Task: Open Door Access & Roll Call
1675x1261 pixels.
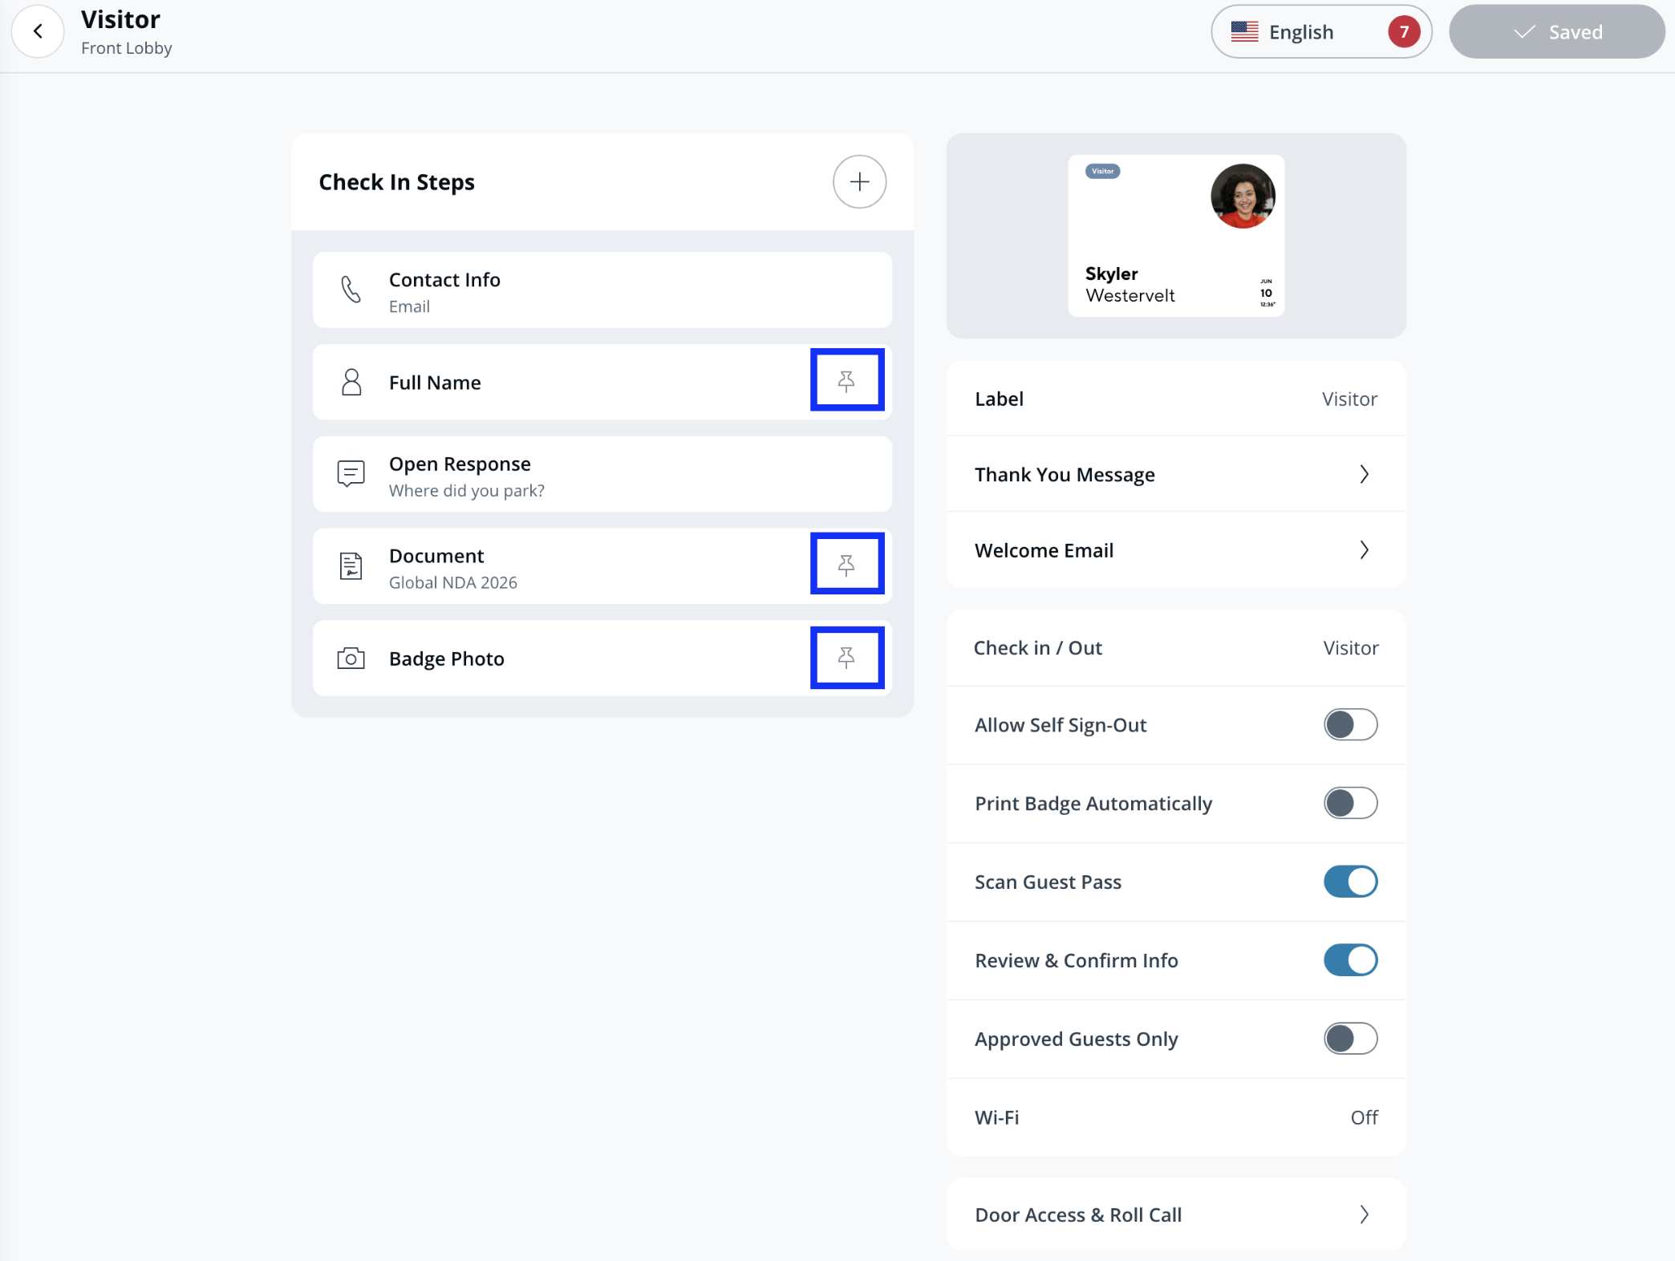Action: (1175, 1214)
